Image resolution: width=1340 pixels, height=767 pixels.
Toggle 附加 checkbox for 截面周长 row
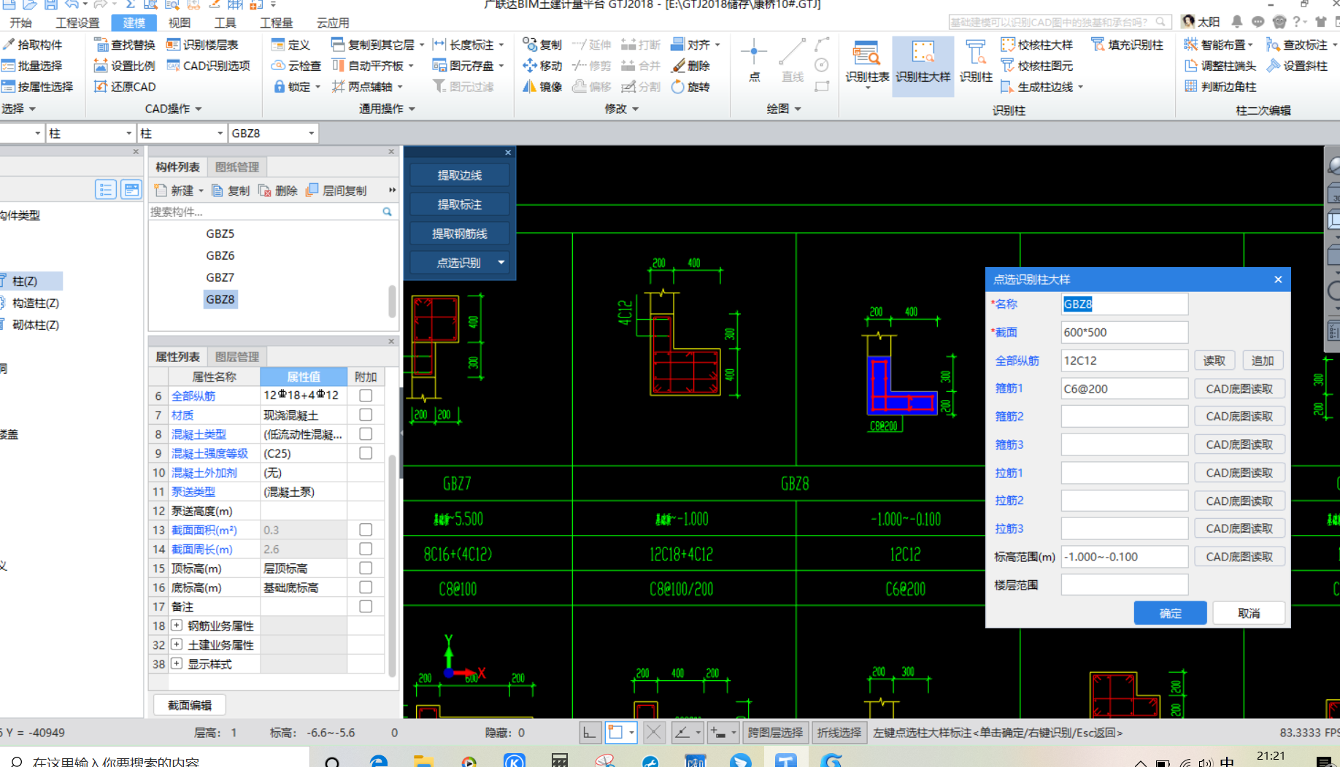366,549
